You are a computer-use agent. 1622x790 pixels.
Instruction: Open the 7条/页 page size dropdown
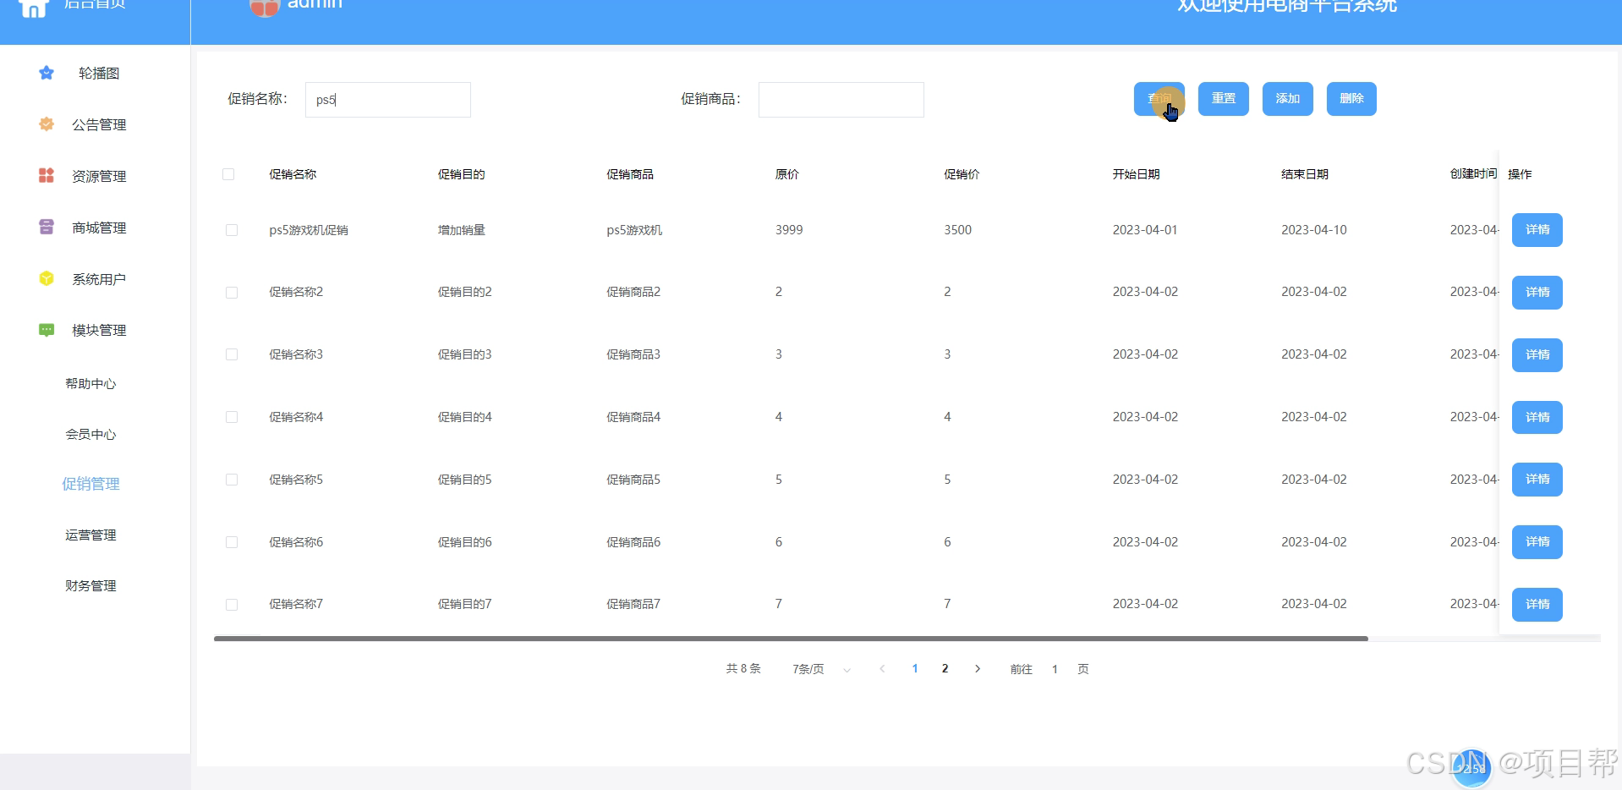click(821, 669)
